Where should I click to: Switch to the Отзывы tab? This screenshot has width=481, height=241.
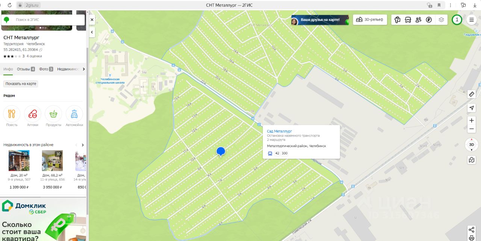(x=26, y=69)
